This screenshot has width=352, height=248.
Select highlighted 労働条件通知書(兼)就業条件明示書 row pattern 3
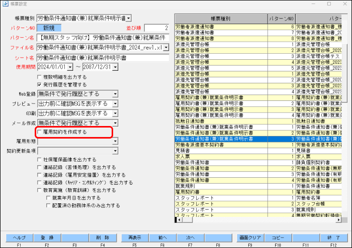[x=258, y=139]
